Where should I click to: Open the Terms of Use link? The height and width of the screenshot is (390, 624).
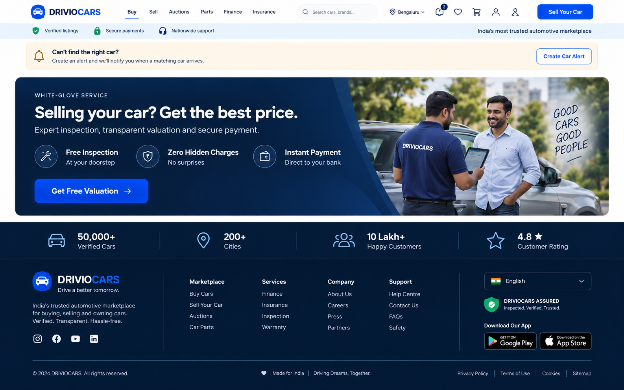pyautogui.click(x=515, y=373)
